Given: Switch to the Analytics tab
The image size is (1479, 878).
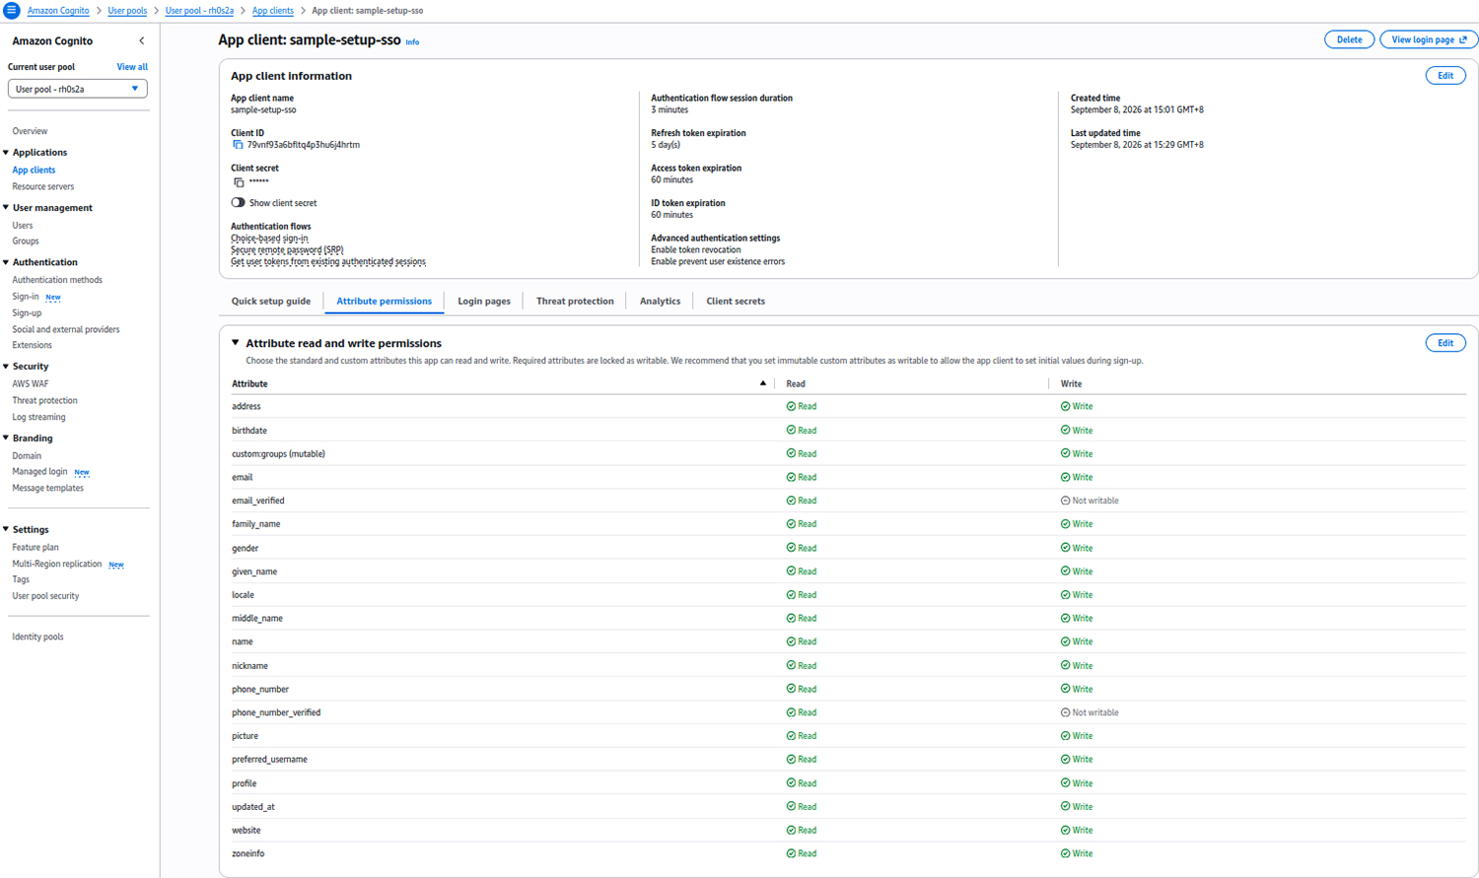Looking at the screenshot, I should click(x=660, y=302).
